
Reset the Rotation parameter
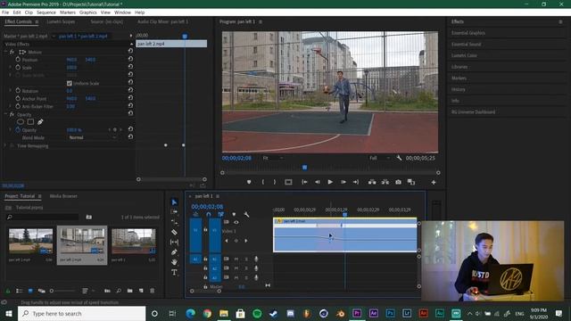coord(130,90)
